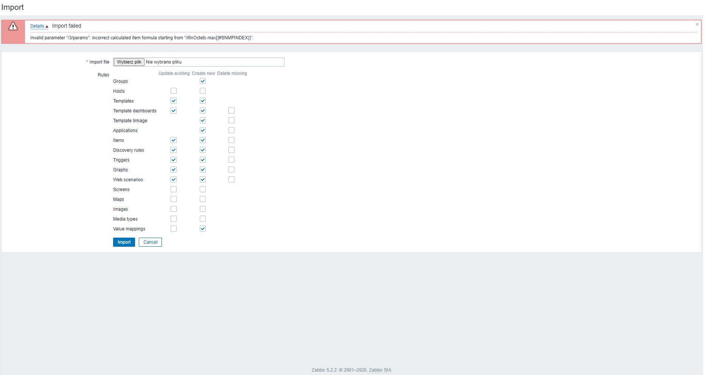Enable Create new for Screens
The image size is (724, 375).
(203, 189)
